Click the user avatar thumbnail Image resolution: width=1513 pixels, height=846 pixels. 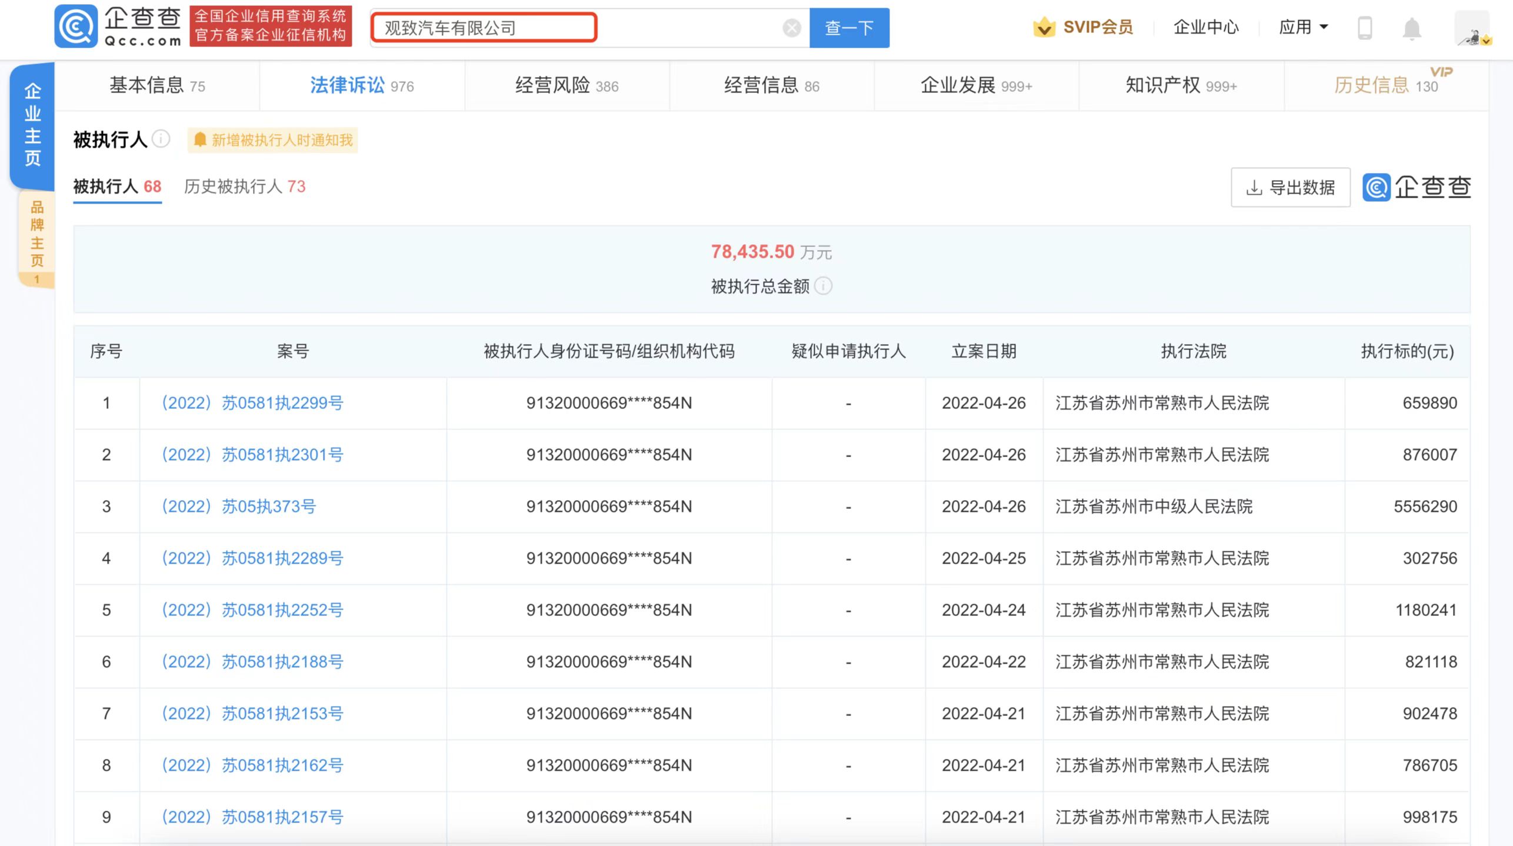(x=1472, y=28)
